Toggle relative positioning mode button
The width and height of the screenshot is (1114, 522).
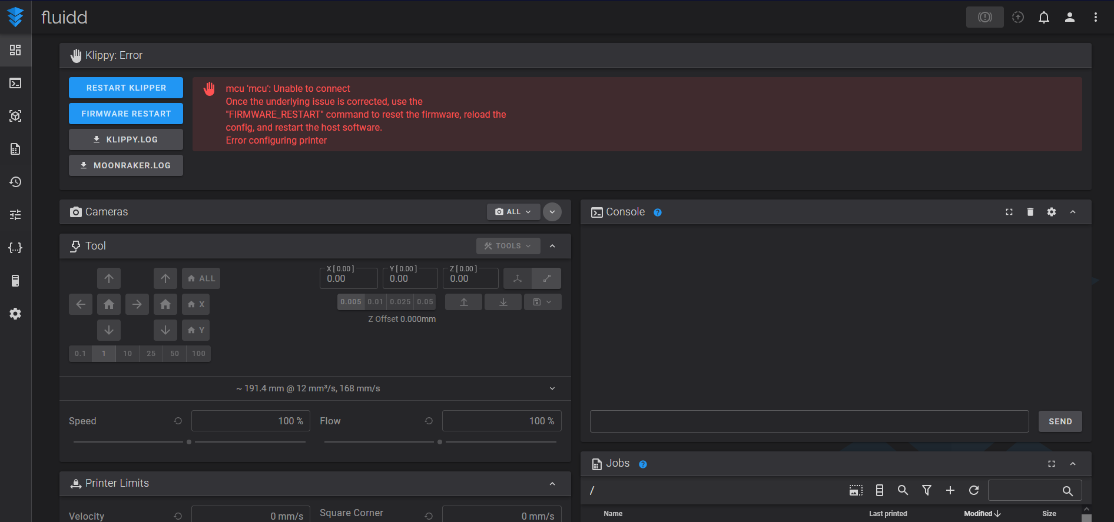[546, 278]
